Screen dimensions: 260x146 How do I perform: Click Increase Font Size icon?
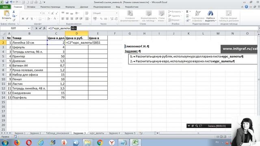(x=52, y=13)
